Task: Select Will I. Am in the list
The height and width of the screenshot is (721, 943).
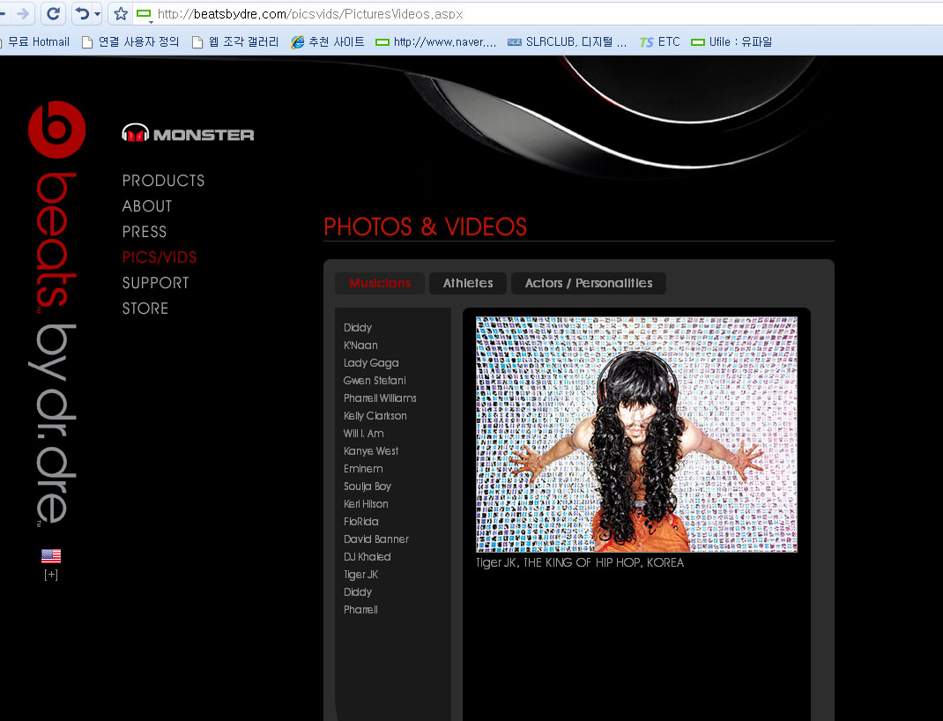Action: pyautogui.click(x=364, y=434)
